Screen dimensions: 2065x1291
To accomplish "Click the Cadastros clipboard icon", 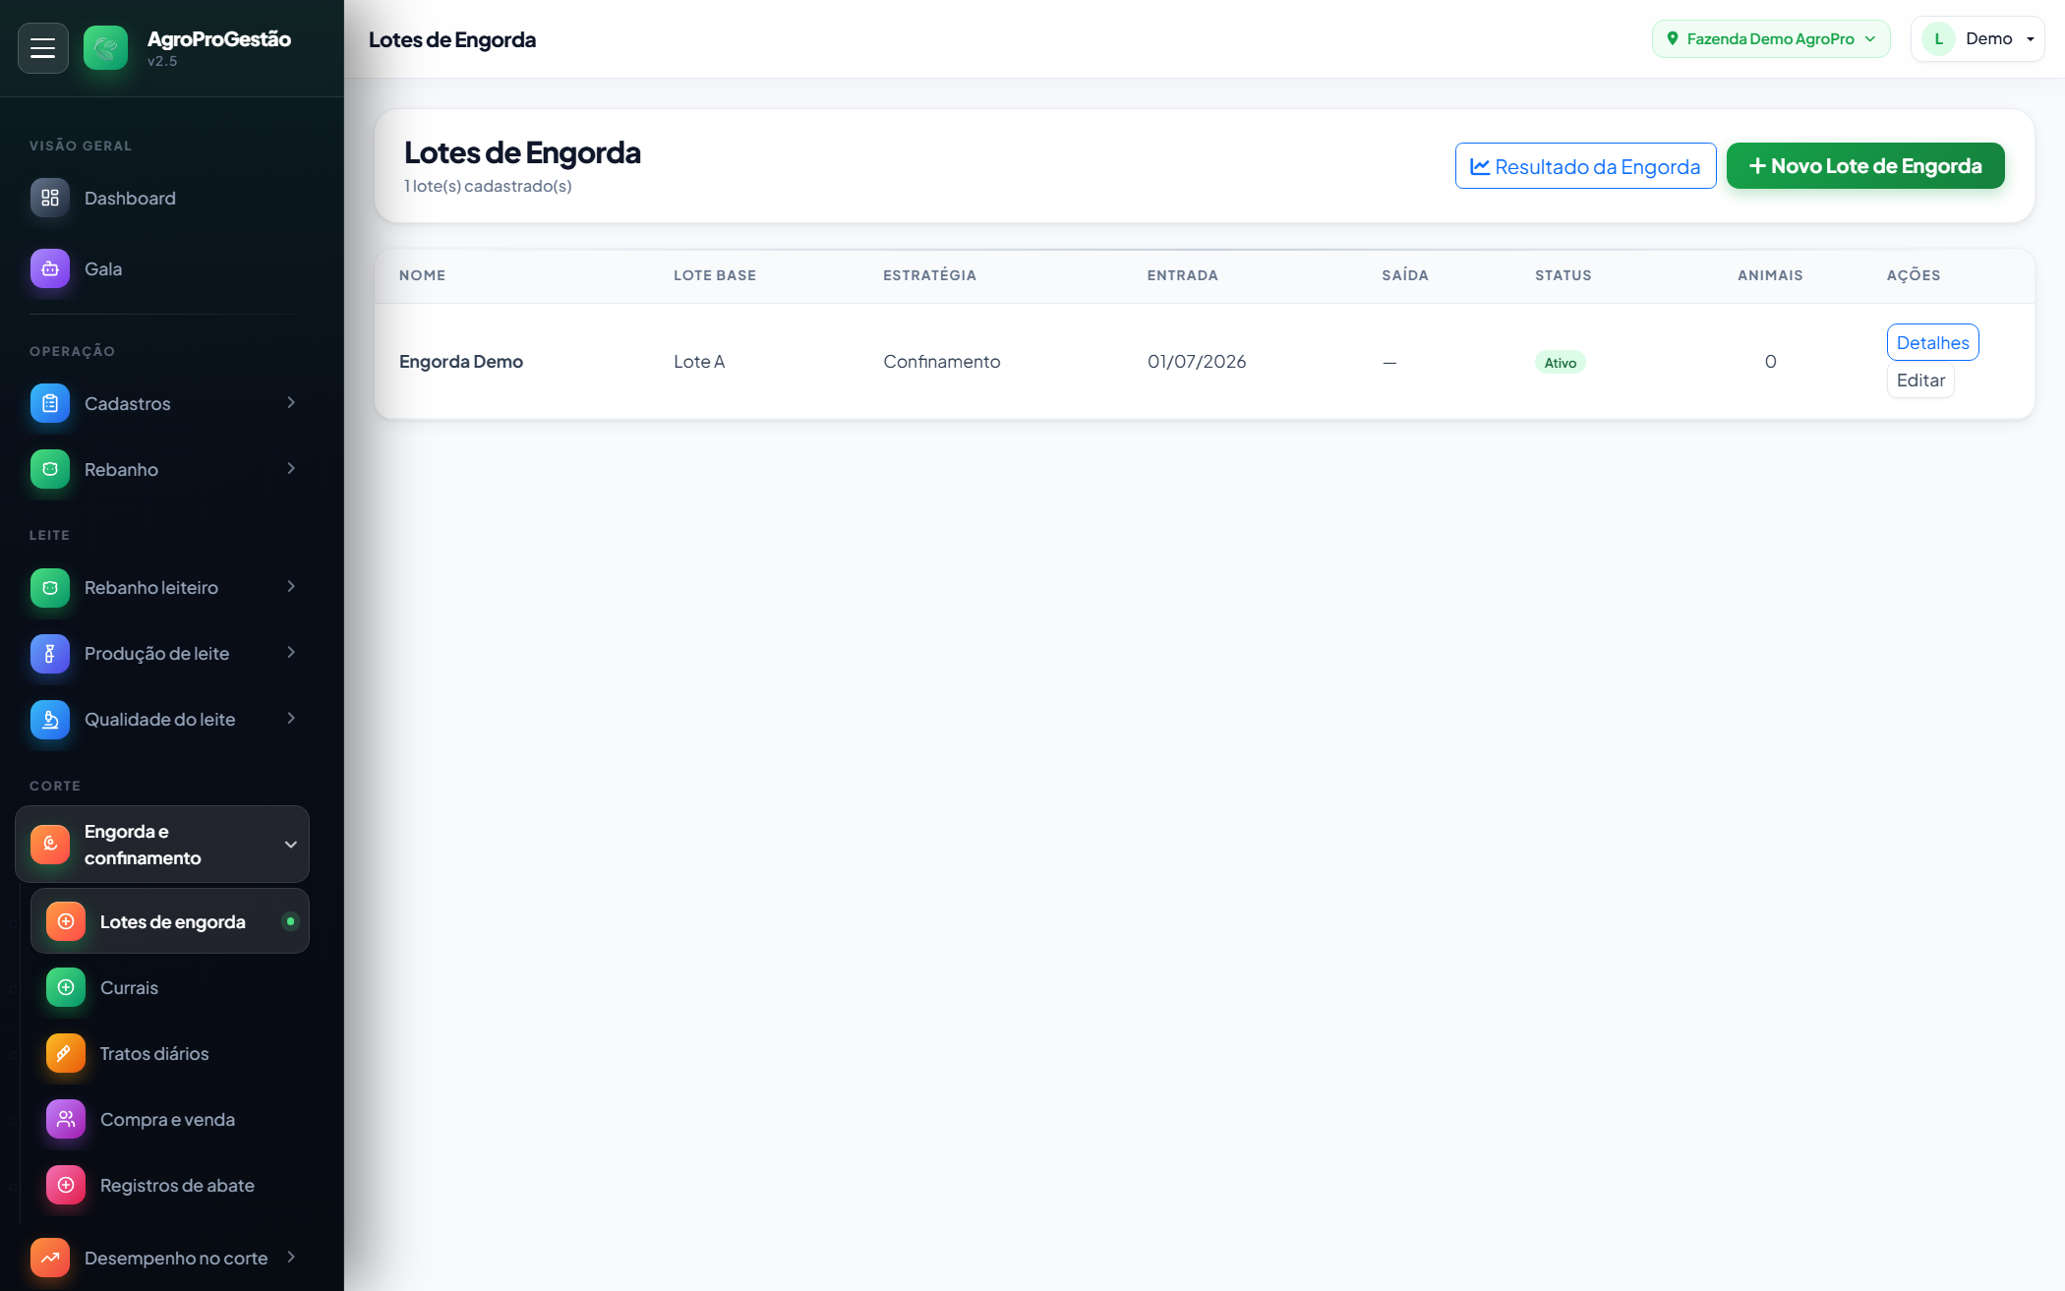I will pos(50,403).
